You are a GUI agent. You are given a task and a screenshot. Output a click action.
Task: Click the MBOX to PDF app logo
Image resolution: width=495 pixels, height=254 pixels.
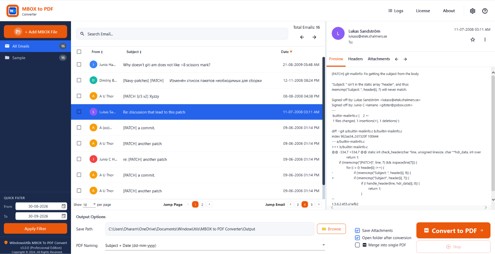click(13, 11)
